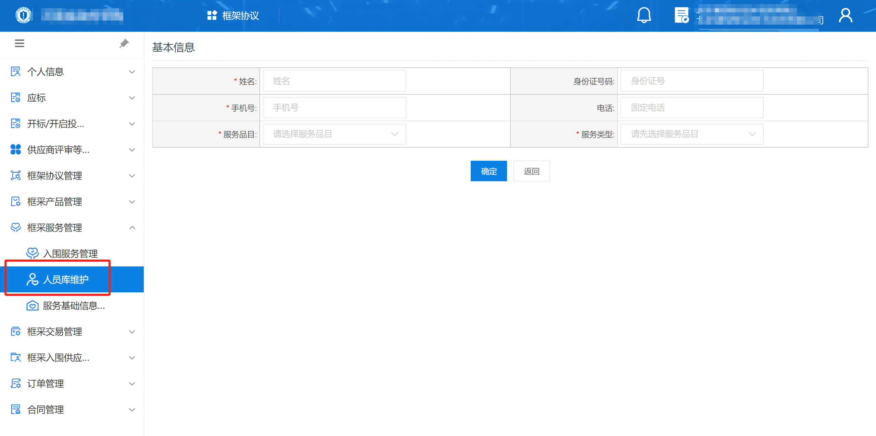Expand the 供应商评审等 chevron
Screen dimensions: 876x436
(132, 150)
